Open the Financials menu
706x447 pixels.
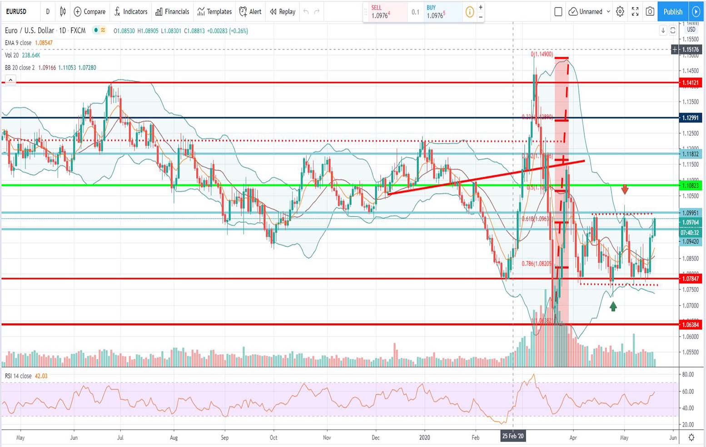tap(172, 11)
